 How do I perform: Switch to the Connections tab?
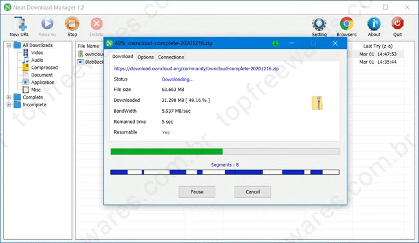coord(171,57)
